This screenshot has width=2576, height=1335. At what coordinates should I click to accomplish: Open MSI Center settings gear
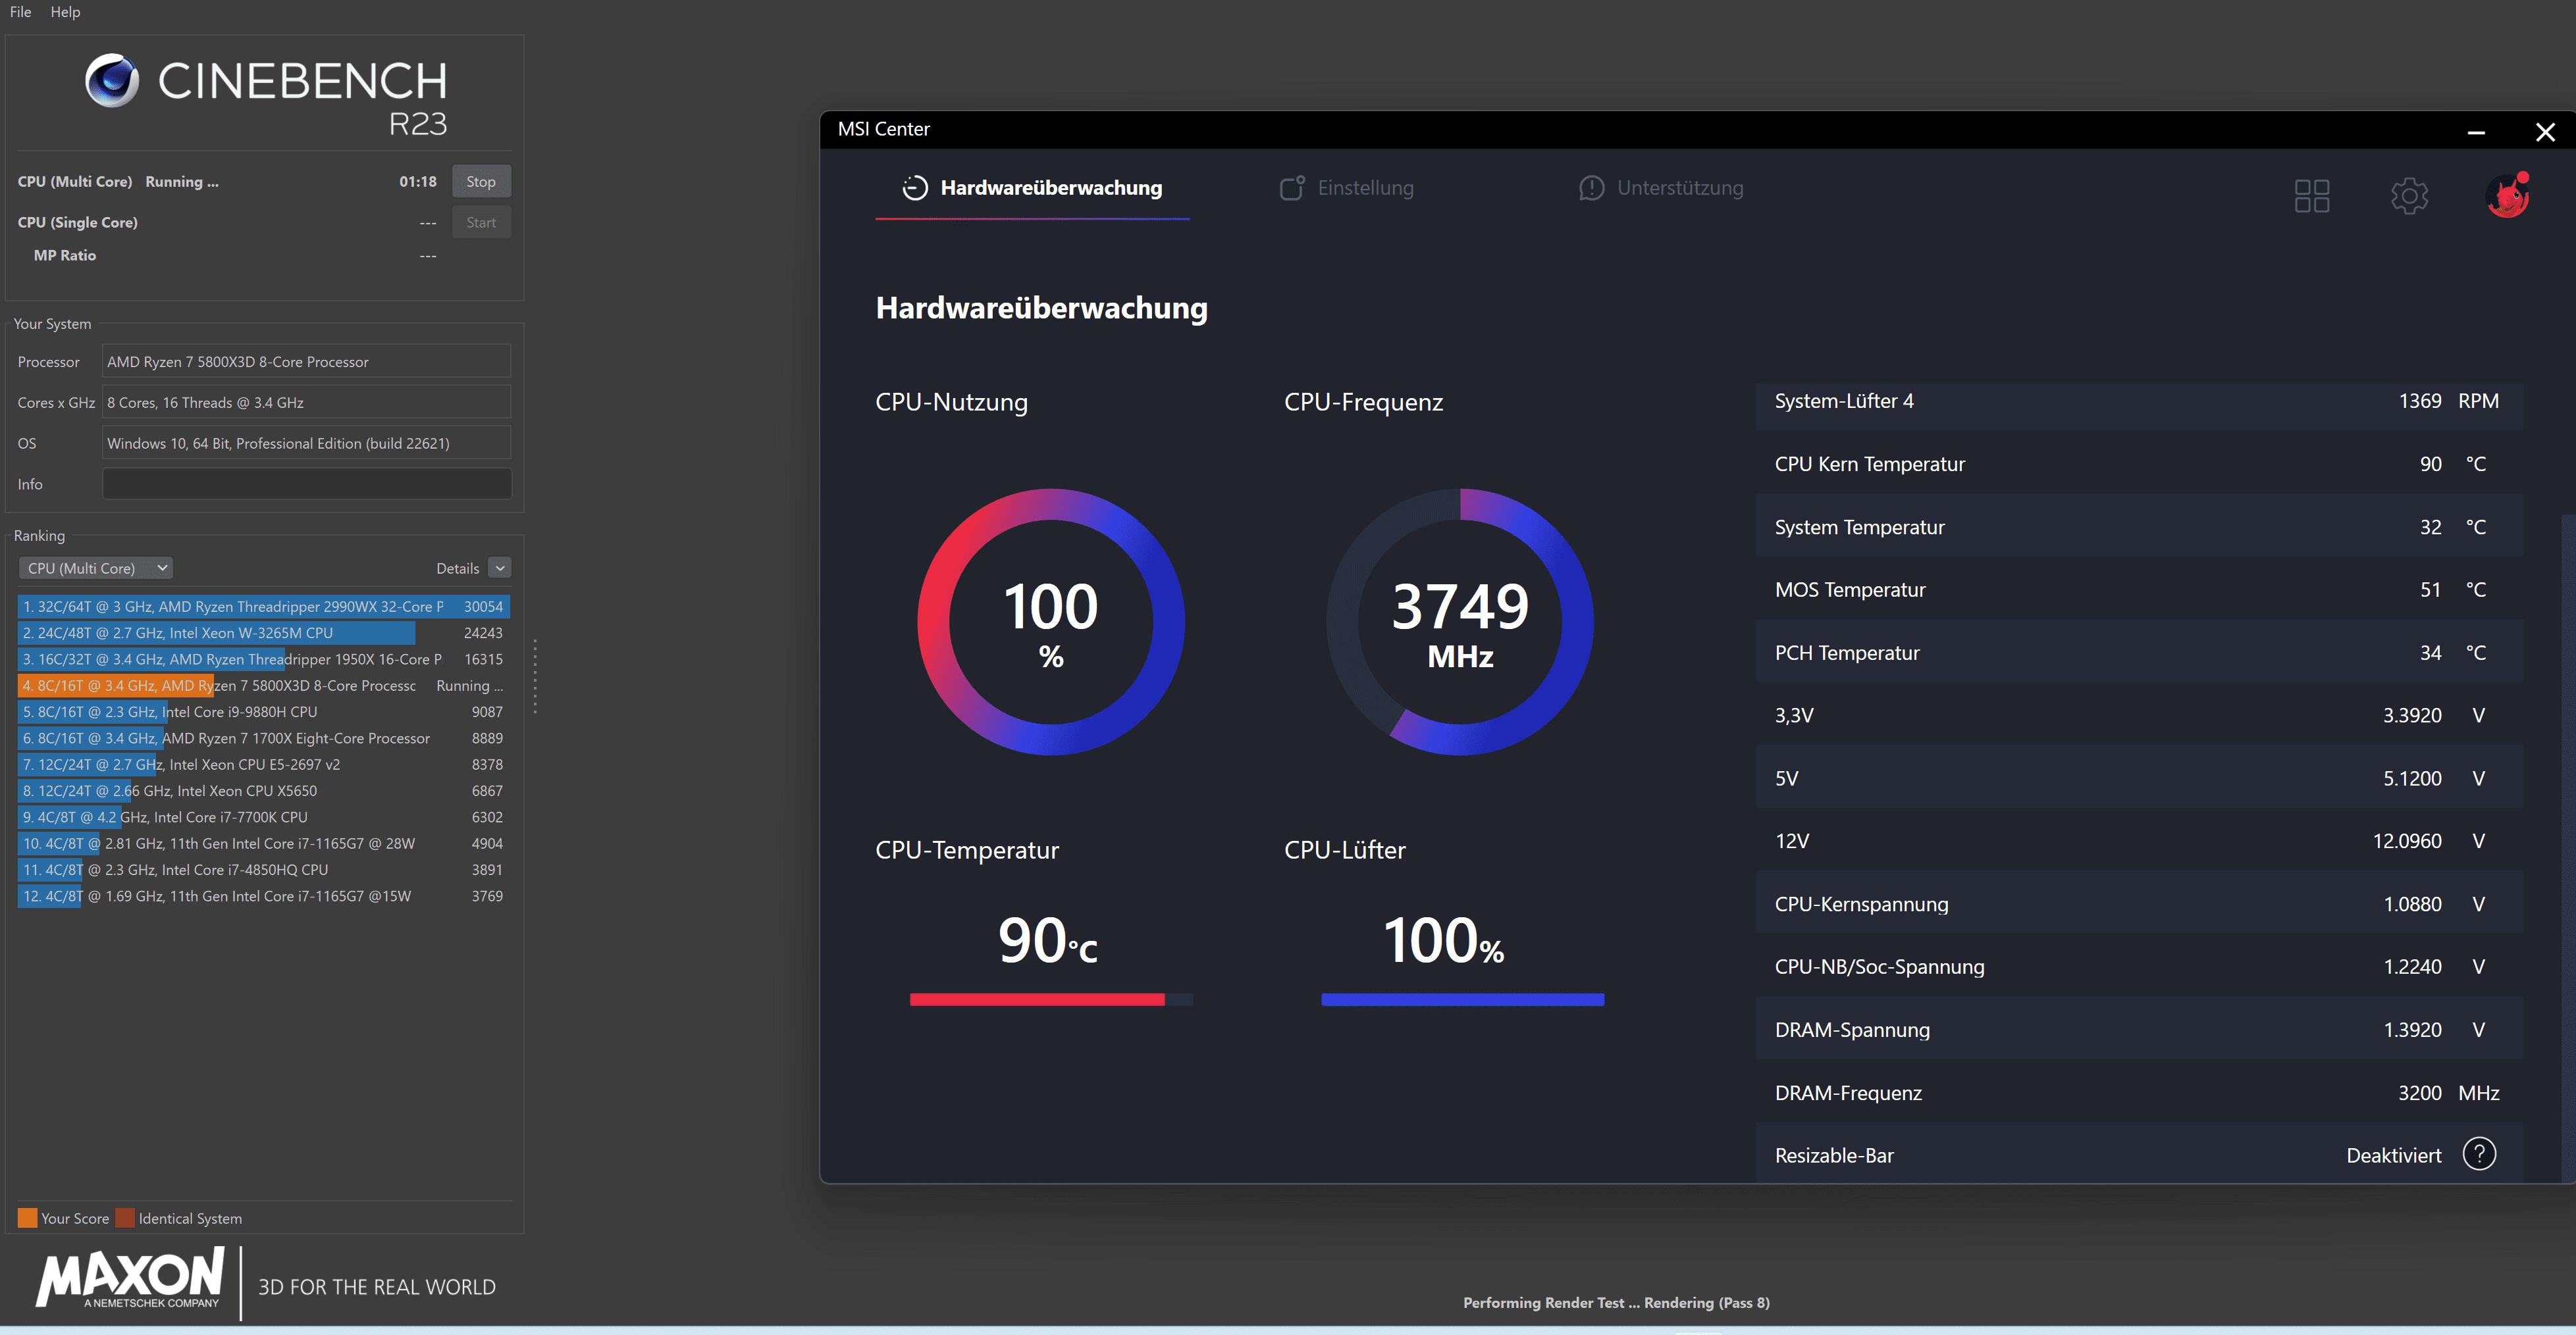click(2409, 196)
